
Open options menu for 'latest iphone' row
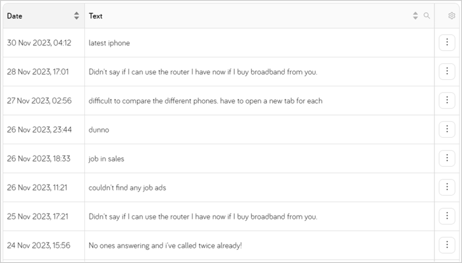click(447, 42)
